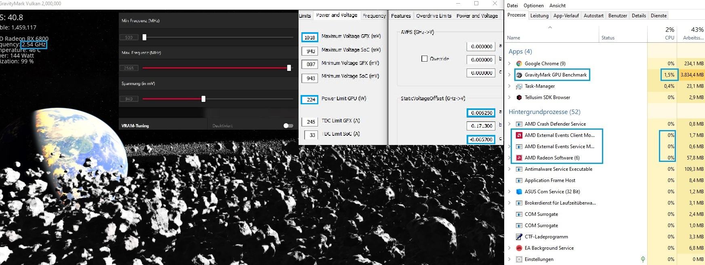The width and height of the screenshot is (705, 265).
Task: Click the ASUS Com Service icon
Action: pos(519,192)
